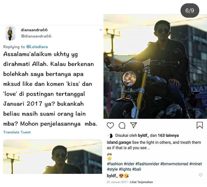Open #fashionrider hashtag

(147, 164)
